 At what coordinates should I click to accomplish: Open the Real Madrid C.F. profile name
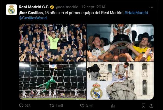(34, 7)
